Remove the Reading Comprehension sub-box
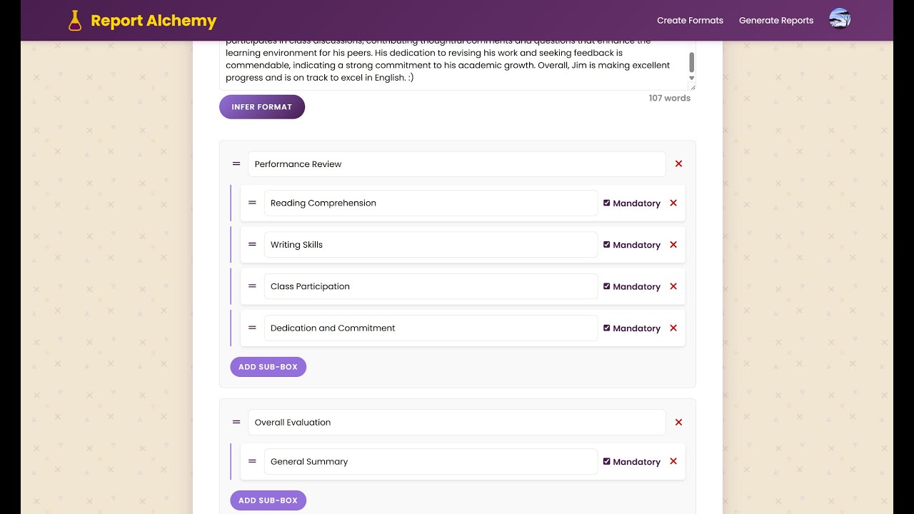The width and height of the screenshot is (914, 514). click(673, 203)
